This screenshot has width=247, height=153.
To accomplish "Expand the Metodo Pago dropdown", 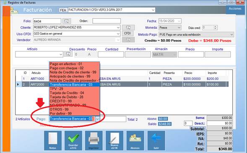I will point(231,35).
